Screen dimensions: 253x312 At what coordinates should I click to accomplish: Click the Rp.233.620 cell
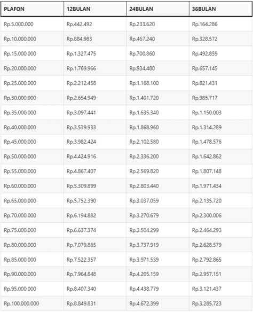tap(158, 24)
